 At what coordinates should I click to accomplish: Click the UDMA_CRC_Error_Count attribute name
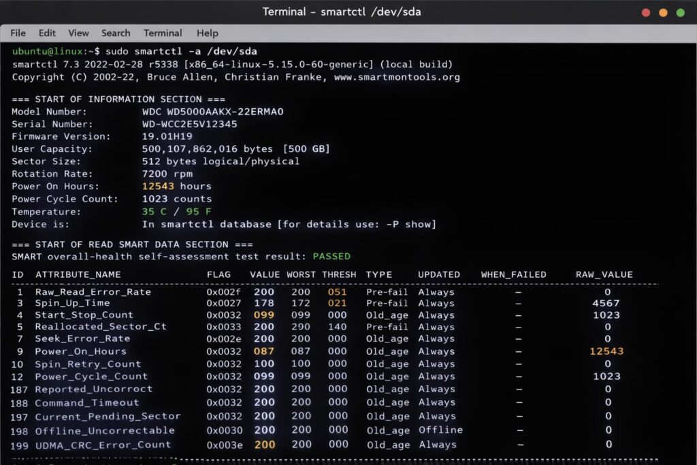[x=103, y=445]
